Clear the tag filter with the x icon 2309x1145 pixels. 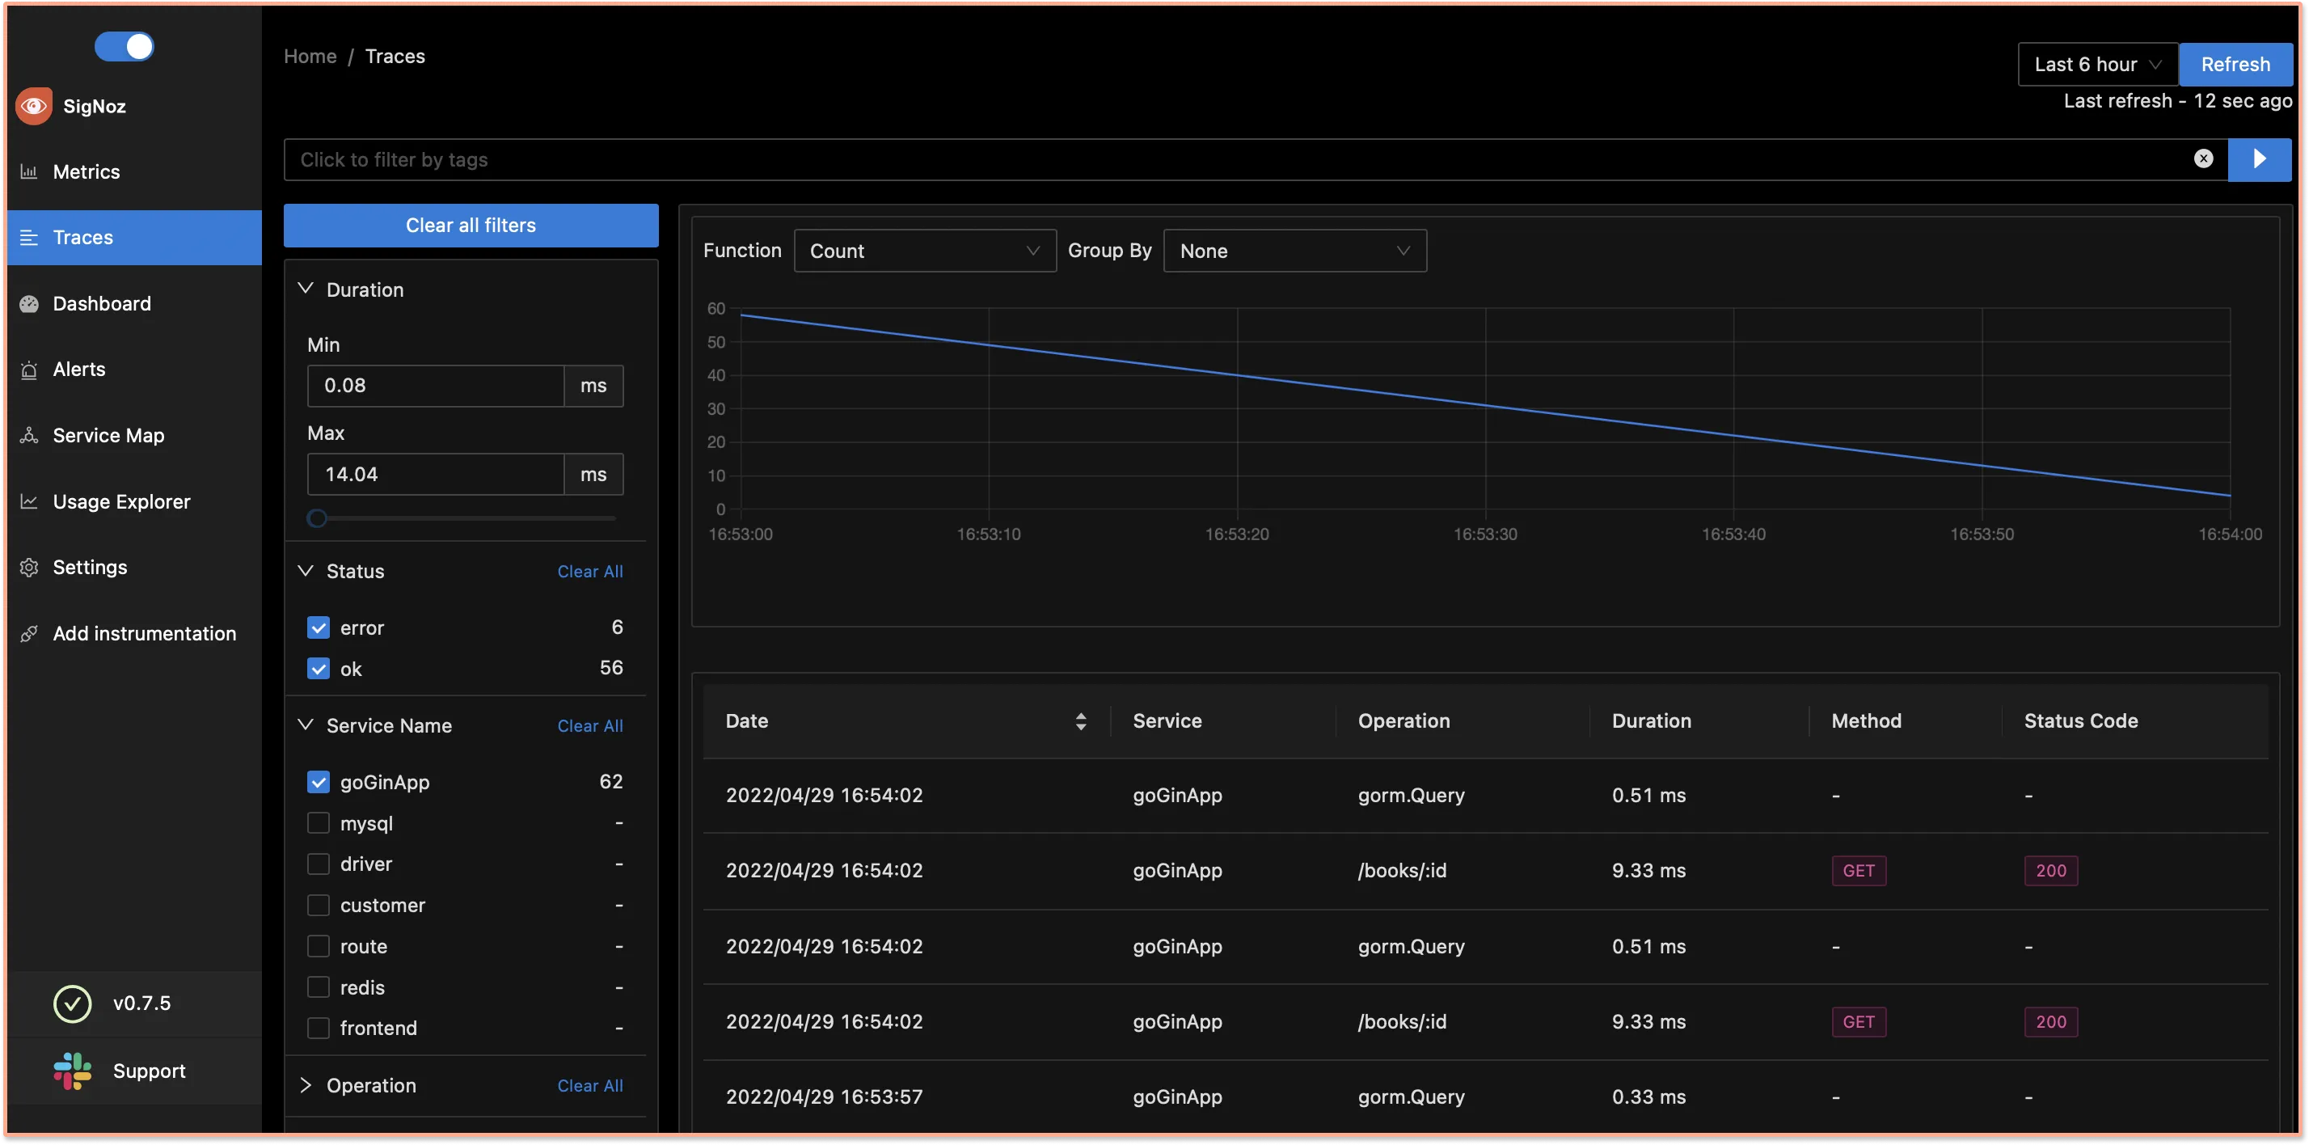(2203, 158)
